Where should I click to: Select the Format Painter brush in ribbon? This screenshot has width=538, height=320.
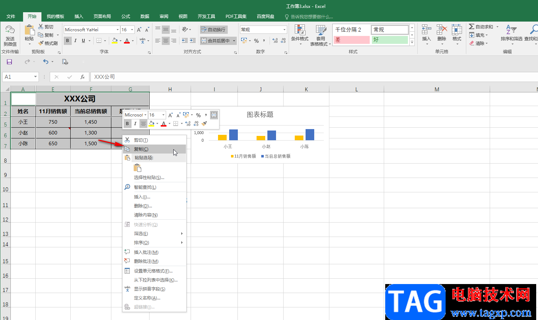pos(41,43)
